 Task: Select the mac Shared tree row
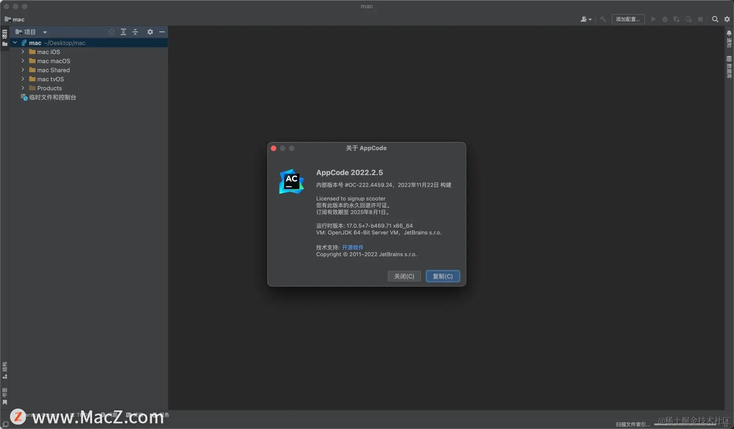(89, 70)
